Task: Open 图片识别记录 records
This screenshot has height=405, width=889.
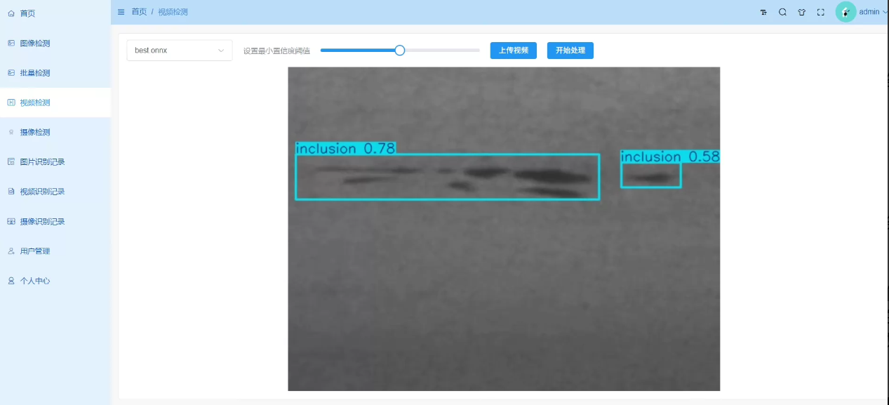Action: click(x=55, y=161)
